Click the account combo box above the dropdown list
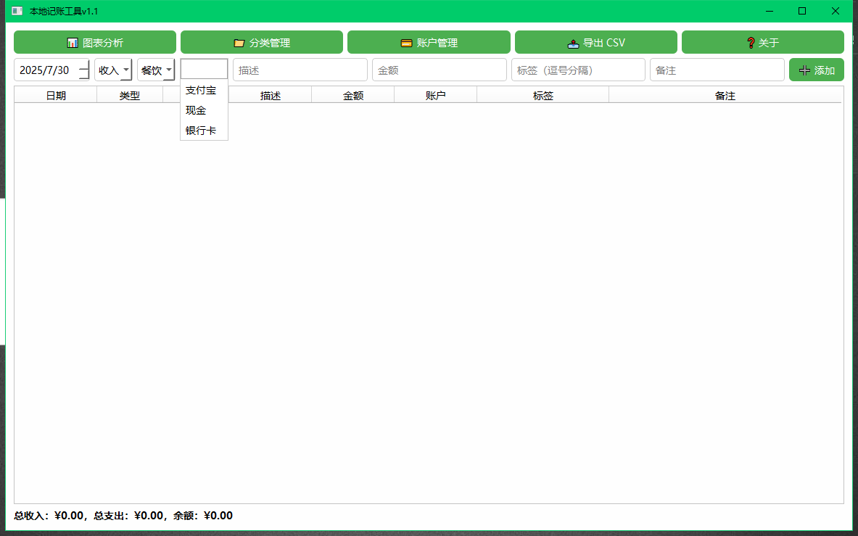The image size is (858, 536). click(204, 69)
